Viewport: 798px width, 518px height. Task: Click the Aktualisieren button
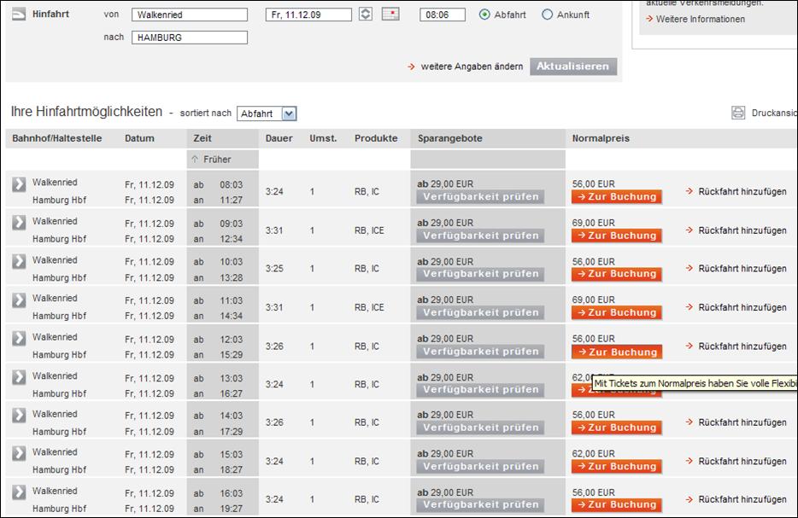click(573, 67)
